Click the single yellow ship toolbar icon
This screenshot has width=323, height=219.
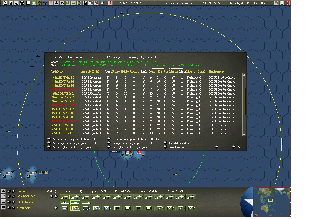click(x=56, y=3)
